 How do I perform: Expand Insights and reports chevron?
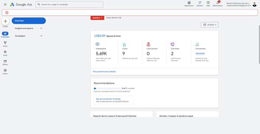pyautogui.click(x=41, y=28)
